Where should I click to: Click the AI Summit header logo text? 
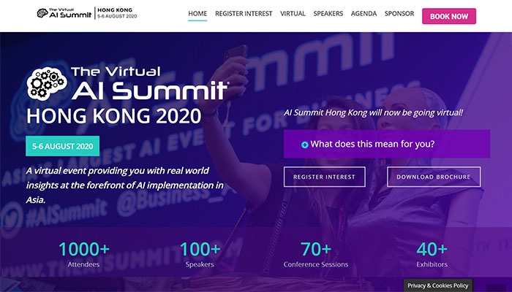(70, 13)
